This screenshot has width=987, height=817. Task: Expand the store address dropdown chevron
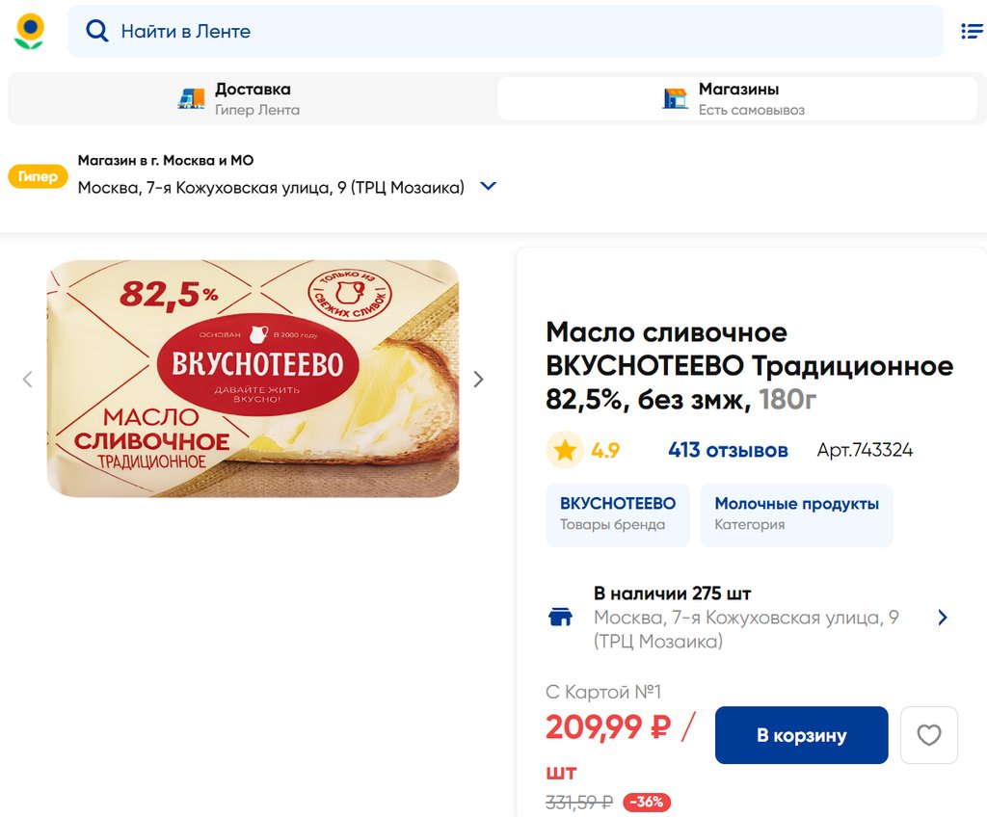(x=489, y=187)
